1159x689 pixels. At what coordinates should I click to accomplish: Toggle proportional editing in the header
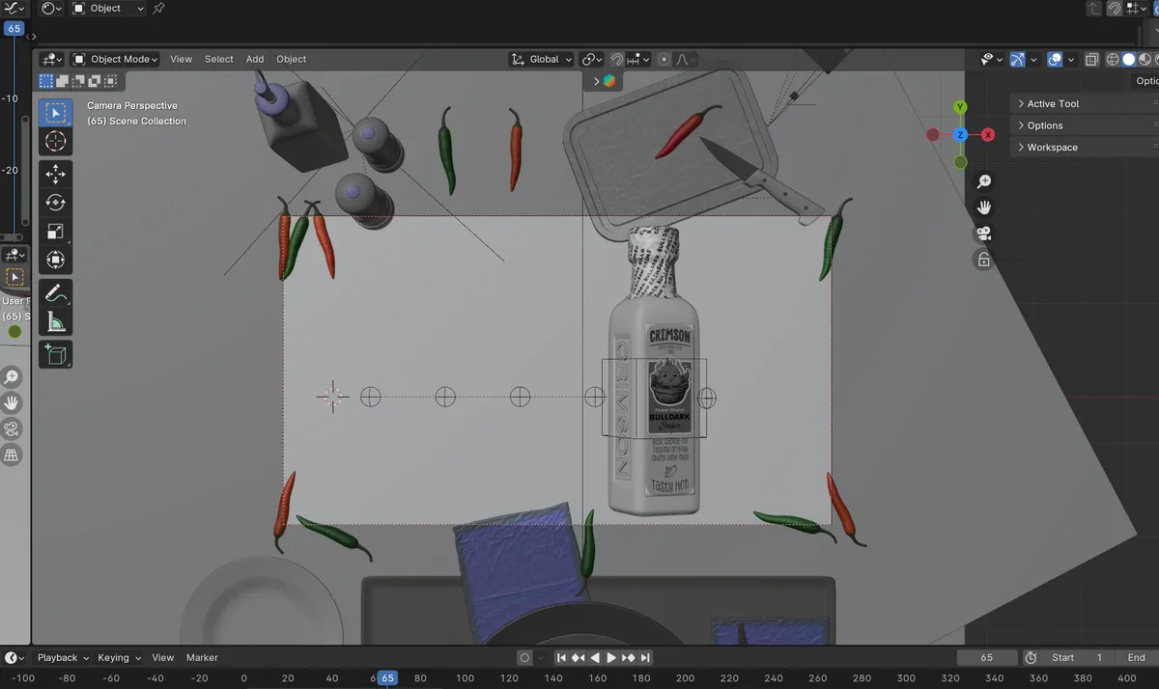(664, 59)
